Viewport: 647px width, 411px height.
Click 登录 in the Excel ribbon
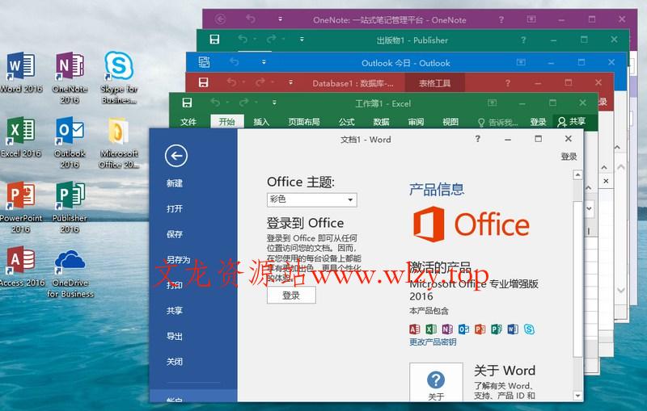[x=538, y=122]
